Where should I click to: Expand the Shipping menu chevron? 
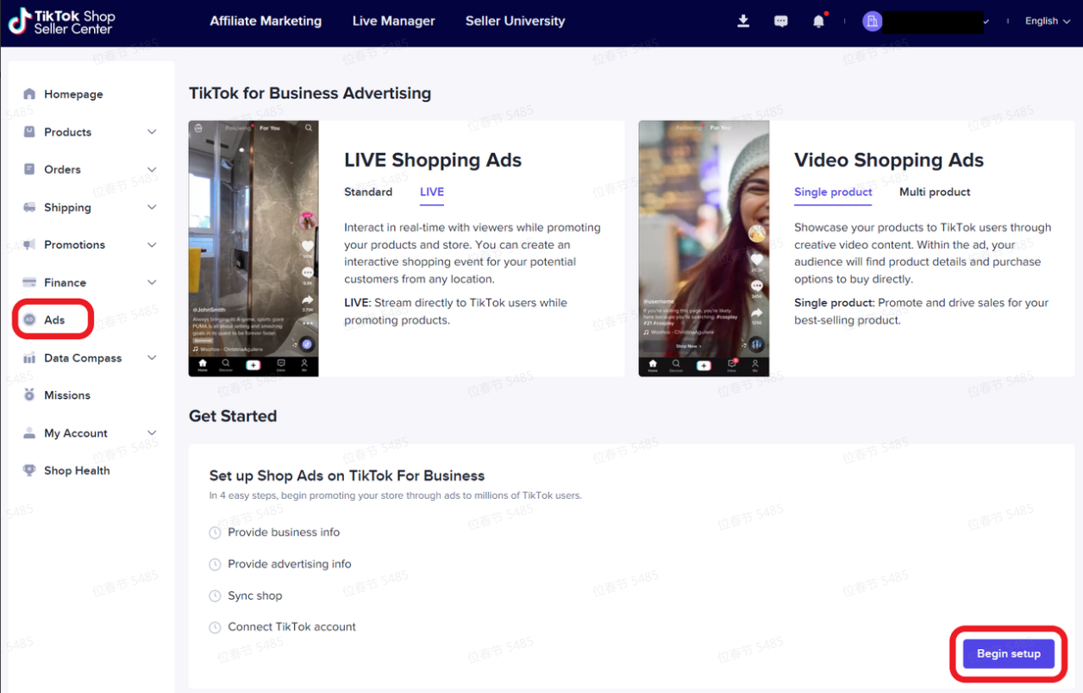tap(152, 207)
